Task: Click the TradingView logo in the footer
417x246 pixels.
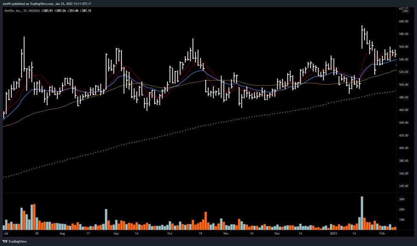Action: (x=15, y=241)
